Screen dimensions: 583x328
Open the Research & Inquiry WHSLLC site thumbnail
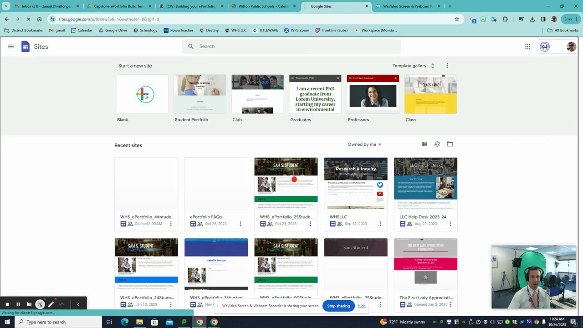(356, 183)
